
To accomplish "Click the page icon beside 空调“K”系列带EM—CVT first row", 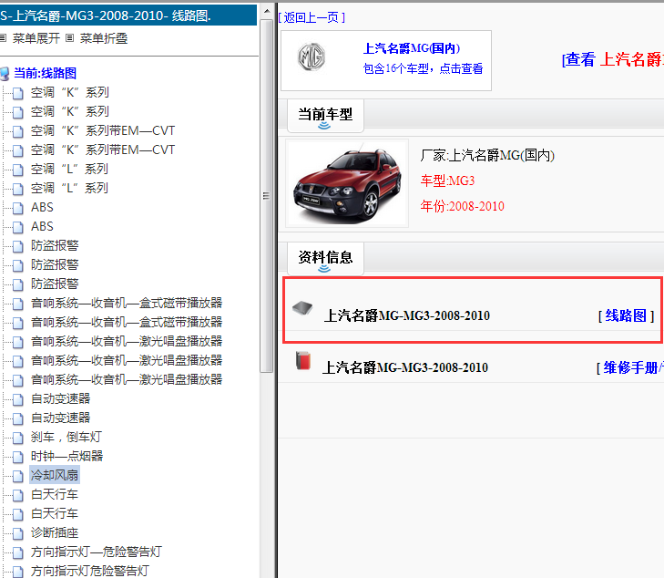I will pyautogui.click(x=18, y=131).
